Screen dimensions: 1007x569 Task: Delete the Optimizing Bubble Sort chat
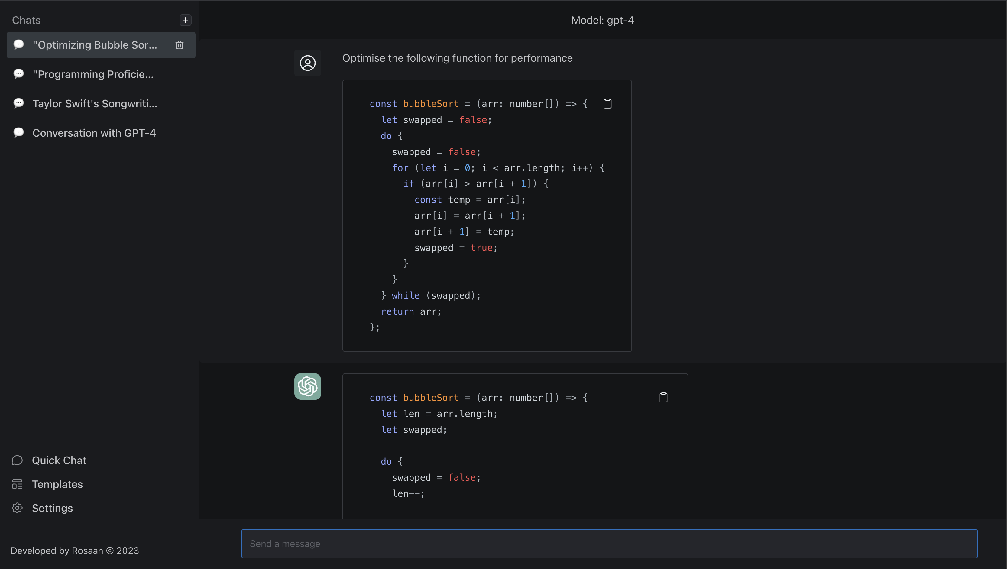coord(180,45)
